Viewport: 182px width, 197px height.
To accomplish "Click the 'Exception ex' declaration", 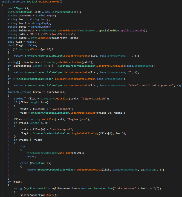I will (x=41, y=163).
